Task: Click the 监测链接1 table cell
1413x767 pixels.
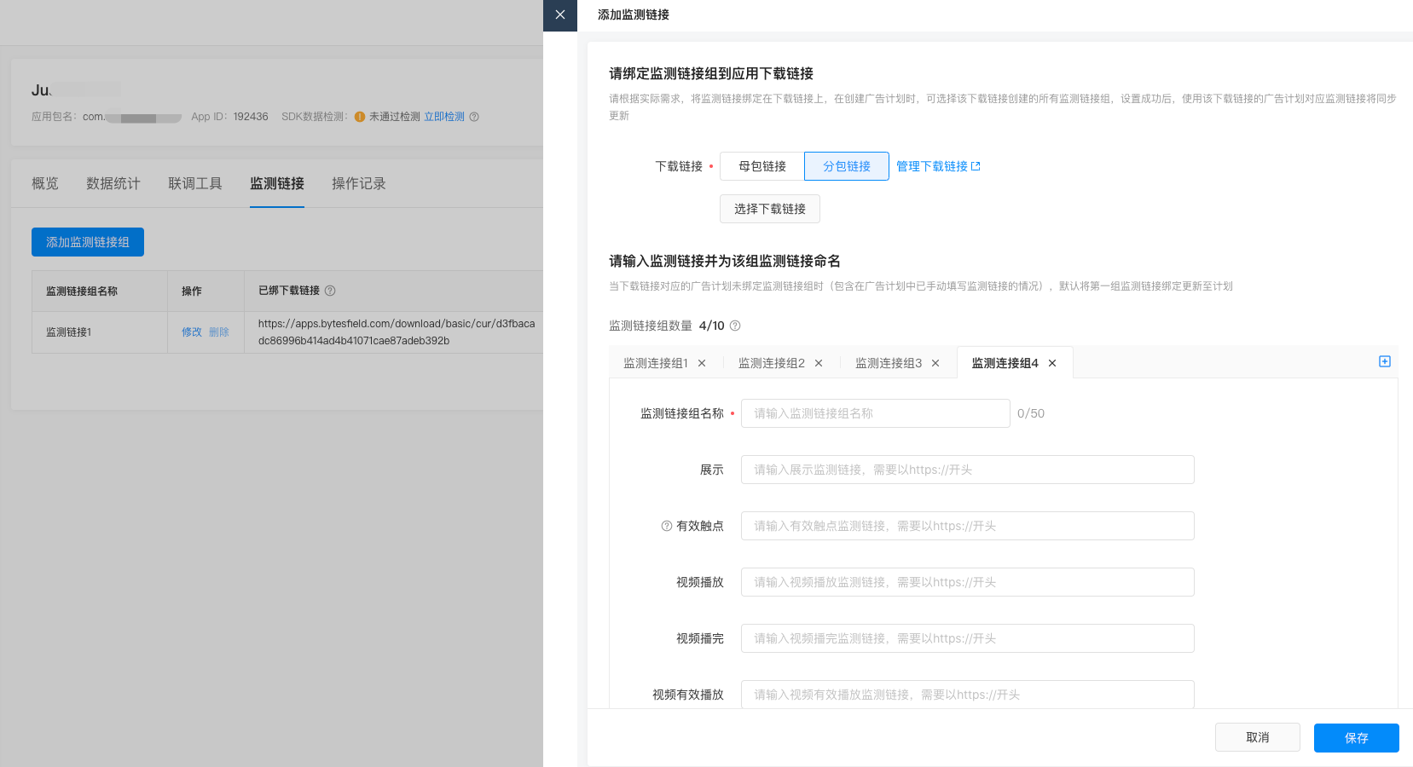Action: point(100,332)
